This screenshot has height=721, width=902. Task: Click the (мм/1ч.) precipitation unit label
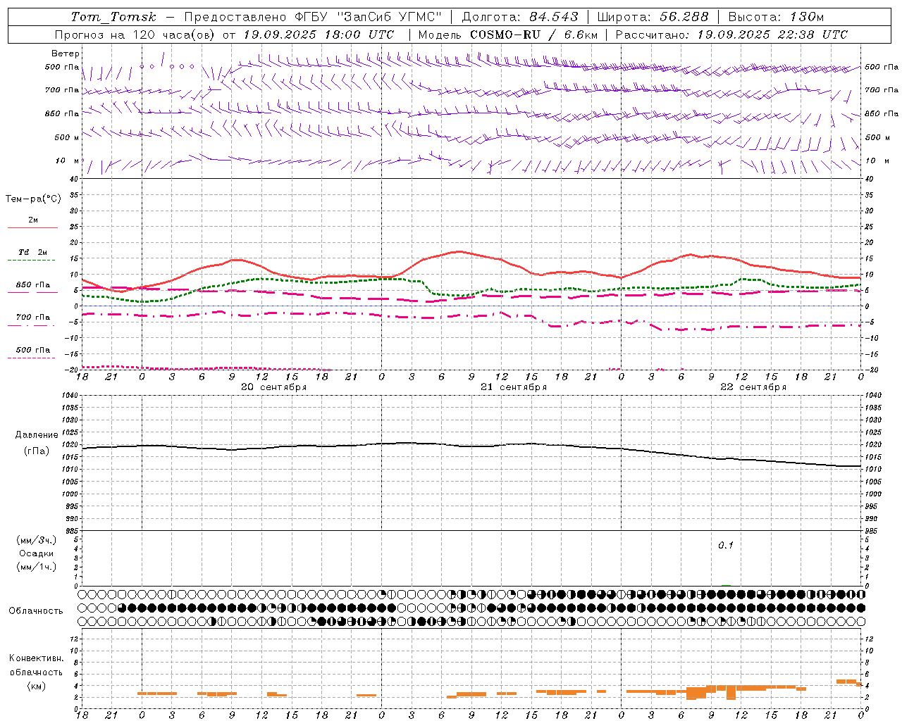coord(37,567)
